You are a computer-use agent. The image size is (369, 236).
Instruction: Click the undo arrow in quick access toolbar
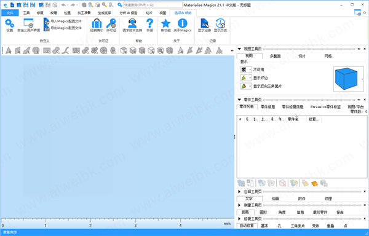point(63,5)
